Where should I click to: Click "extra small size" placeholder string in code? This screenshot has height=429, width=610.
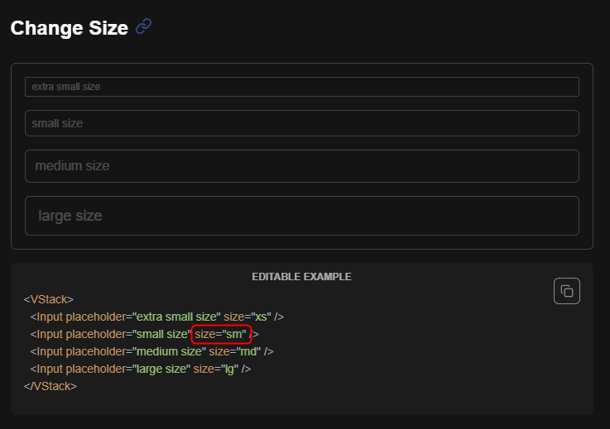point(176,317)
